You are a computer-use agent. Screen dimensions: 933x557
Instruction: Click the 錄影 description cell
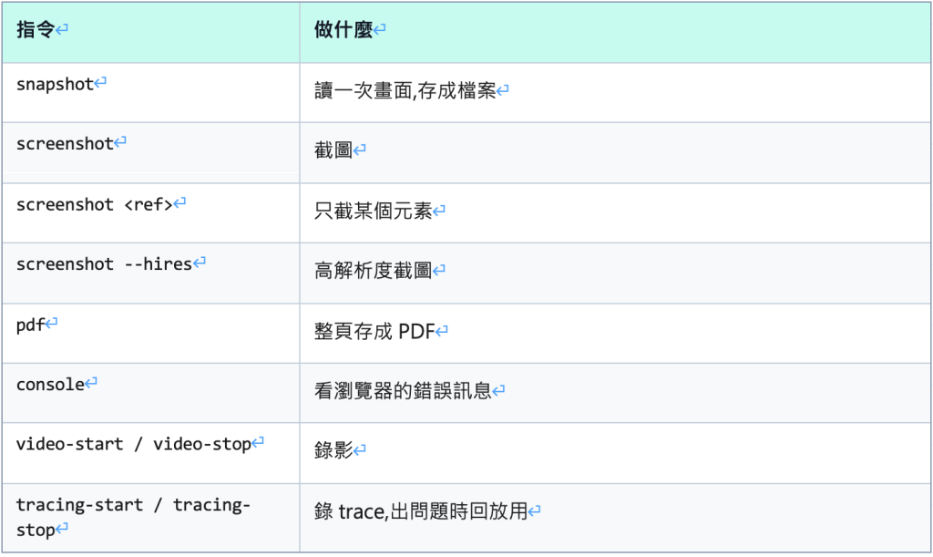pos(615,453)
